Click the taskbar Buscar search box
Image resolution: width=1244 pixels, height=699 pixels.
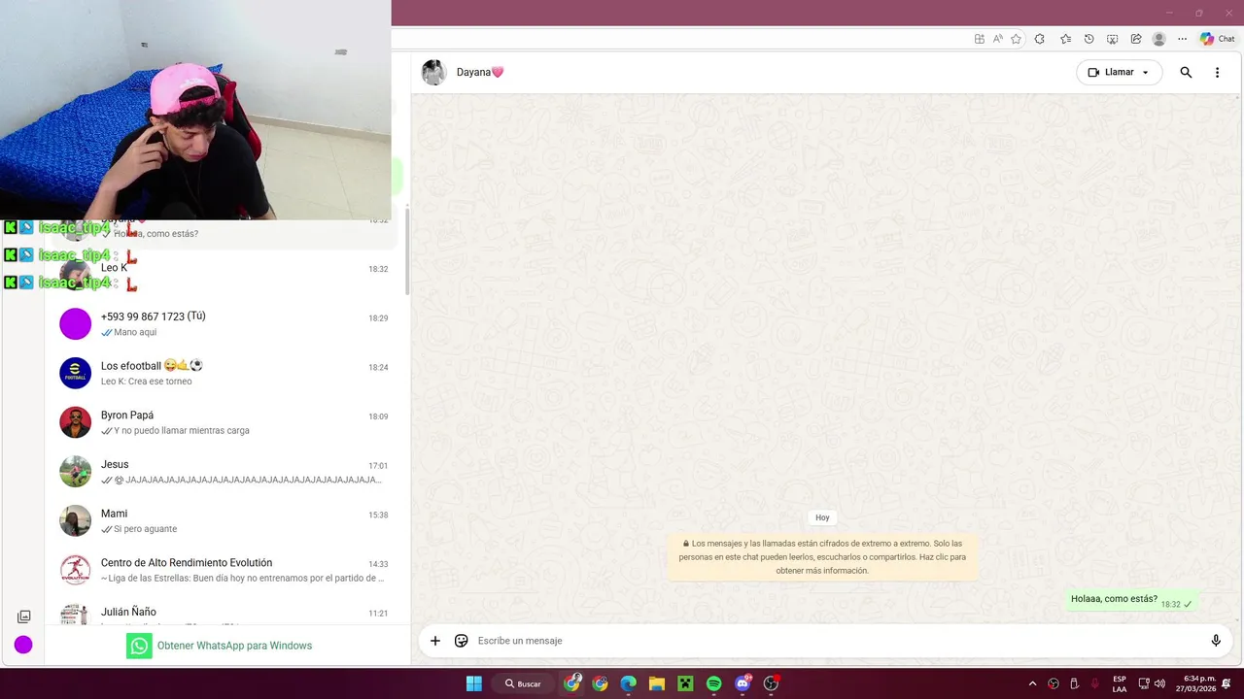pyautogui.click(x=523, y=683)
